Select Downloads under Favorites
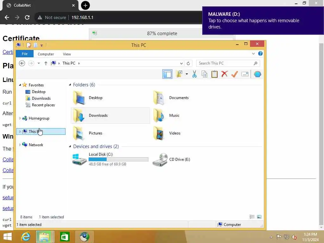The image size is (324, 243). point(41,98)
